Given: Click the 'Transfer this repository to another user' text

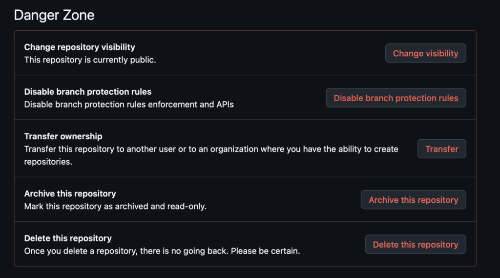Looking at the screenshot, I should tap(211, 149).
